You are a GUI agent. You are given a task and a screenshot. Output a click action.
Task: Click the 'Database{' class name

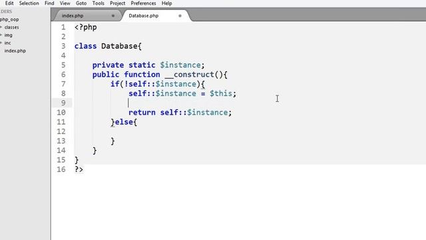pos(121,46)
